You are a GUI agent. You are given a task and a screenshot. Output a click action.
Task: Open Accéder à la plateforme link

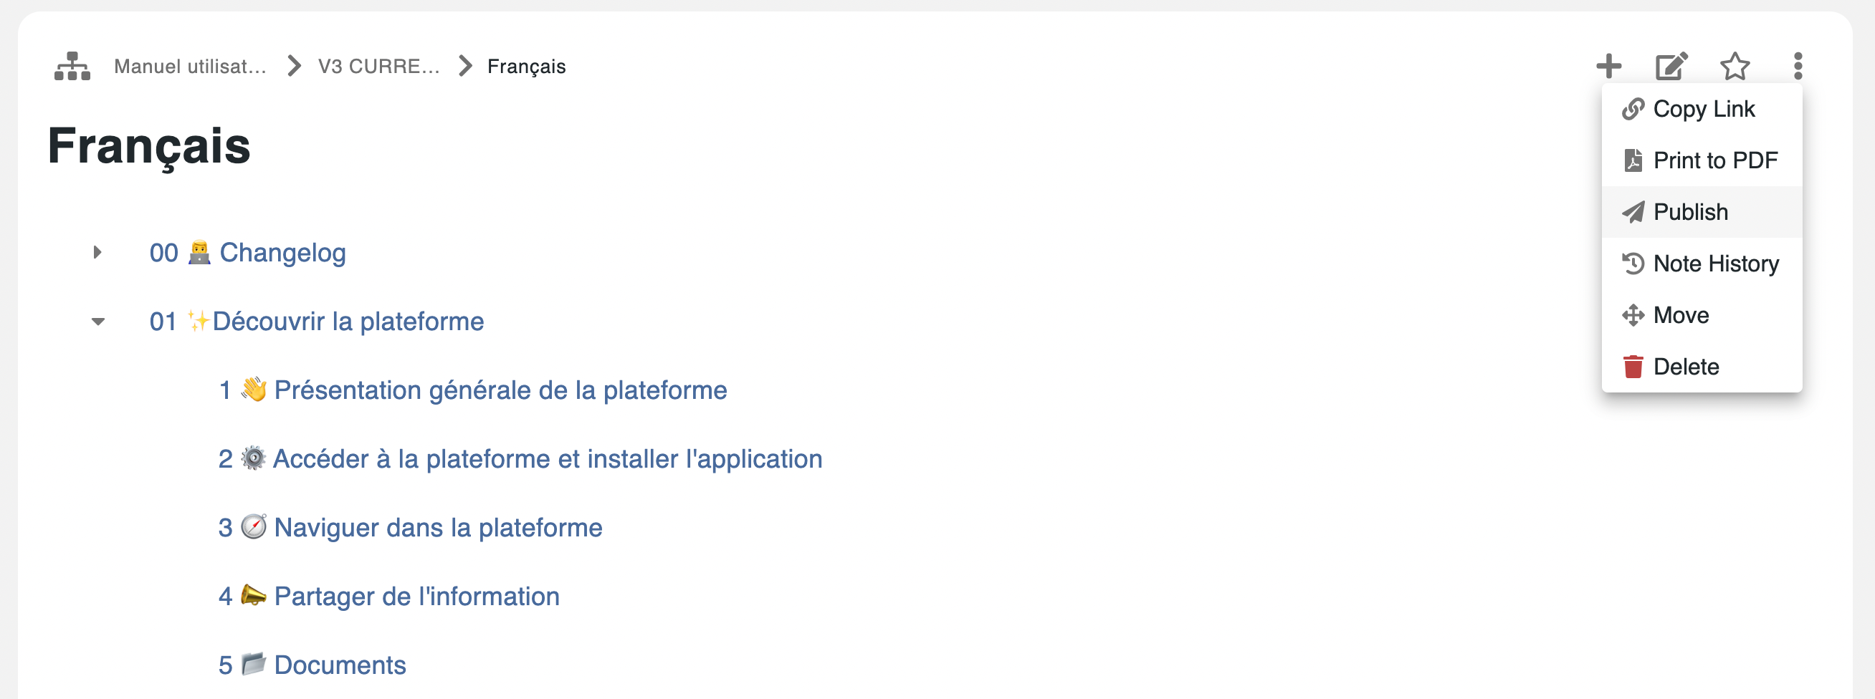547,459
